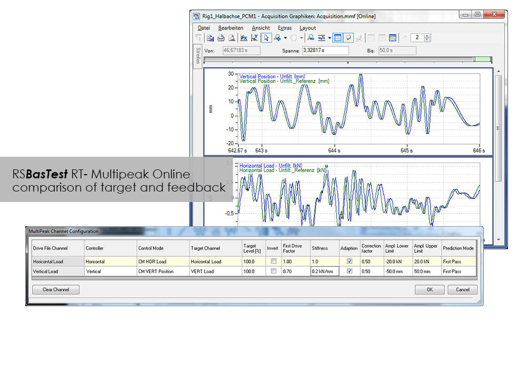The height and width of the screenshot is (373, 527).
Task: Open print preview from the toolbar
Action: 231,38
